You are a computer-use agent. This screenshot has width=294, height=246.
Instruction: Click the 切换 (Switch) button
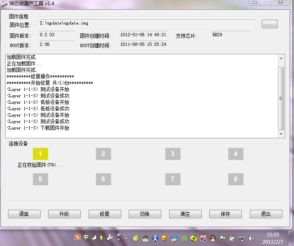(145, 214)
